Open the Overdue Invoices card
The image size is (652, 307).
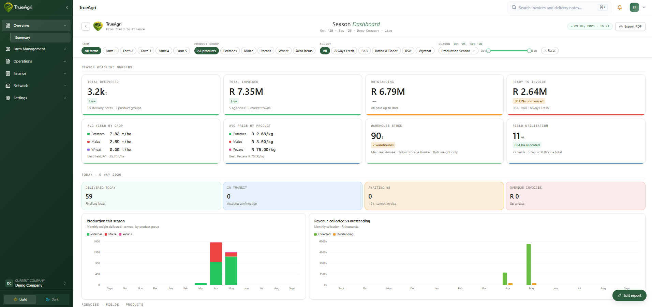pyautogui.click(x=576, y=196)
